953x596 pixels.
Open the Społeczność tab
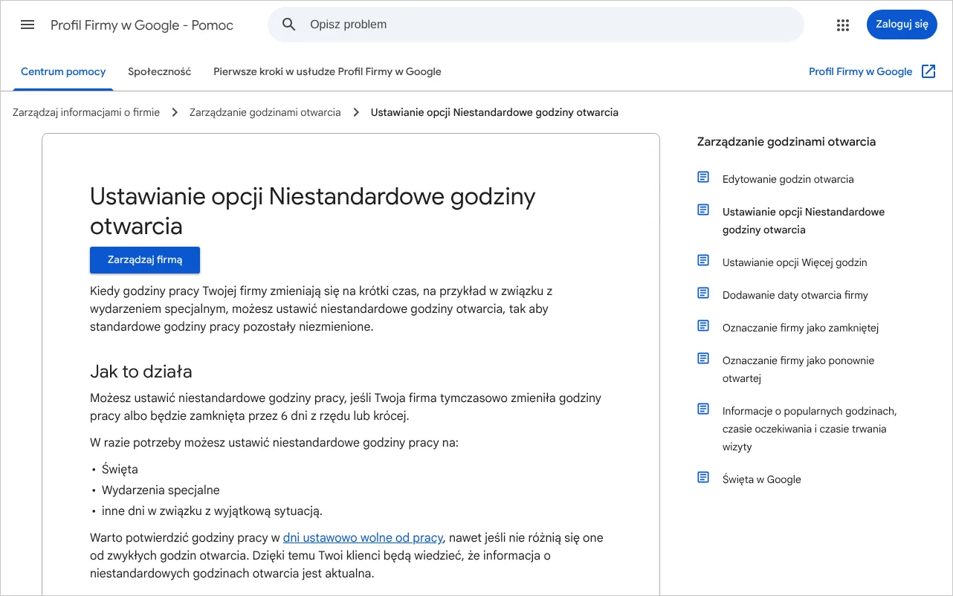tap(160, 72)
